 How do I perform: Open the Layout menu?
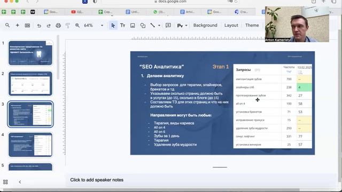[x=231, y=25]
